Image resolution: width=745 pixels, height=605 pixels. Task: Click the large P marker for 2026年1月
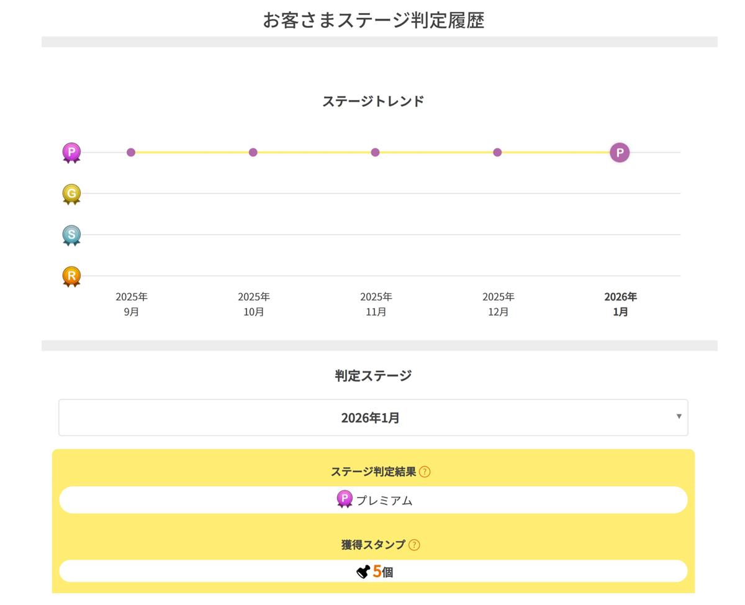click(x=620, y=152)
